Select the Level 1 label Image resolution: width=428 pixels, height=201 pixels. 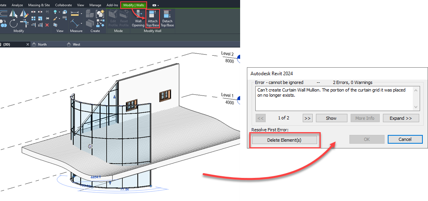(227, 95)
